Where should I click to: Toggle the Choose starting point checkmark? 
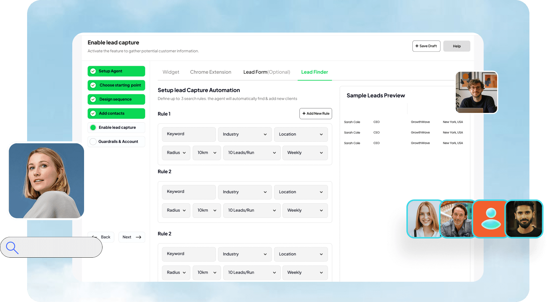(93, 85)
